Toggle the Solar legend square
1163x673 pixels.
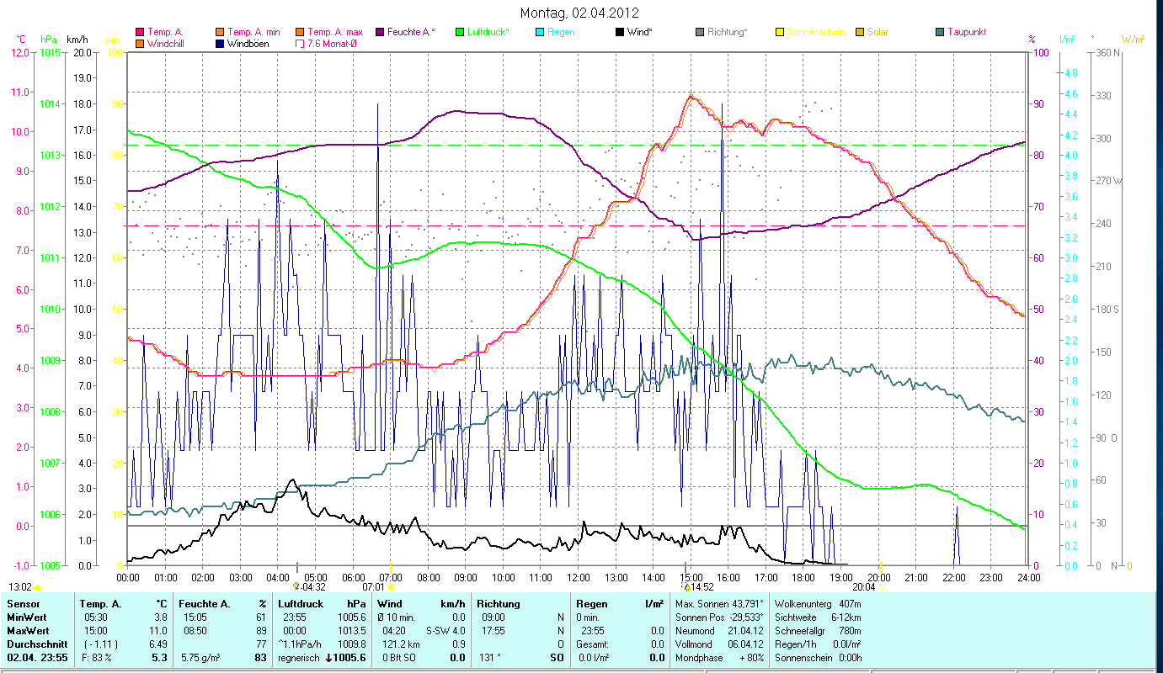pos(860,32)
